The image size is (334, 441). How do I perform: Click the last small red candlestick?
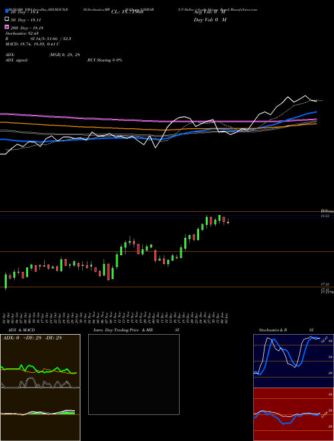click(x=228, y=222)
